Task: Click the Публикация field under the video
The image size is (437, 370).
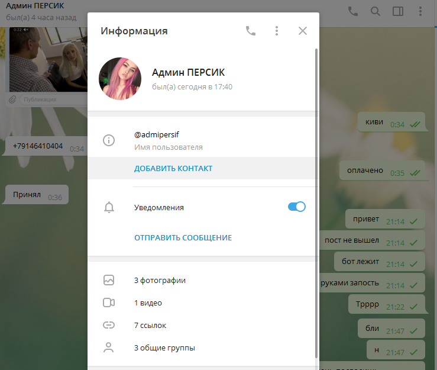Action: [53, 99]
